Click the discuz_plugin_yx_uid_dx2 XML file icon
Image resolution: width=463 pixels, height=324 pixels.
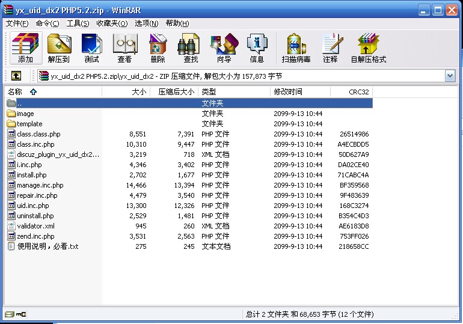[11, 154]
